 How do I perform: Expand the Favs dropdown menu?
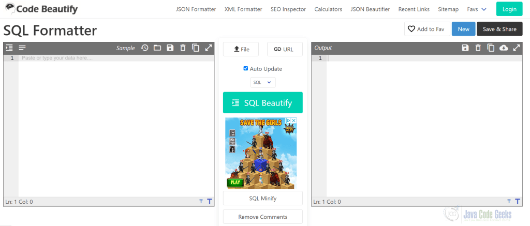click(x=477, y=9)
